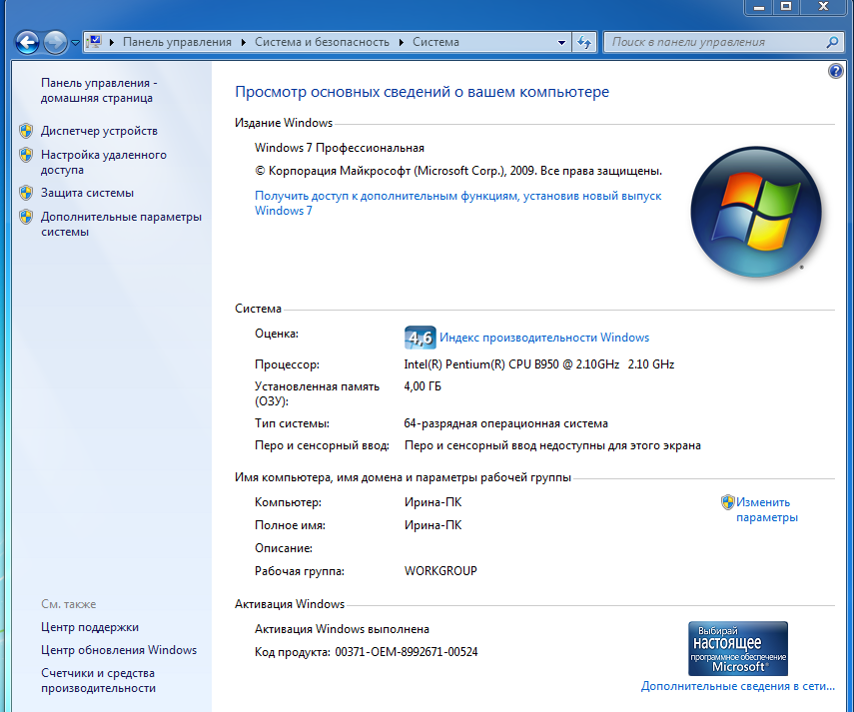The height and width of the screenshot is (712, 854).
Task: Expand the arrow before Панель управления breadcrumb
Action: point(112,42)
